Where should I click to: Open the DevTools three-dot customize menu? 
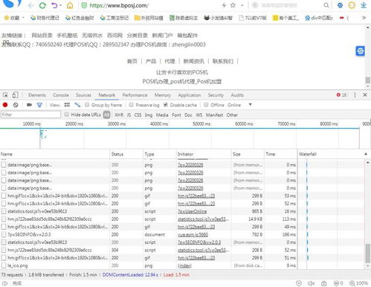[355, 95]
